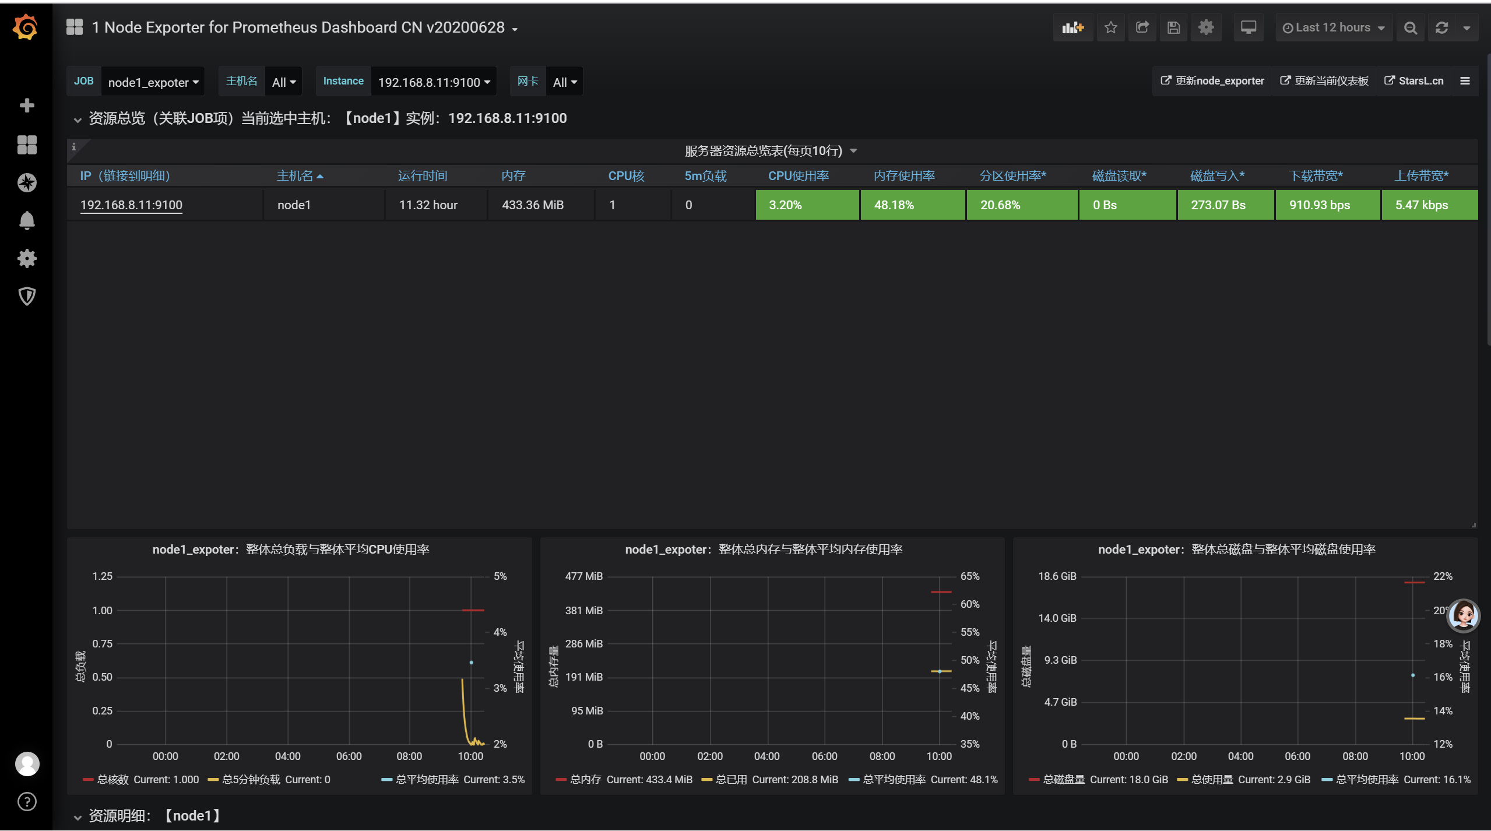
Task: Open 192.168.8.11:9100 detail link in table
Action: click(x=131, y=205)
